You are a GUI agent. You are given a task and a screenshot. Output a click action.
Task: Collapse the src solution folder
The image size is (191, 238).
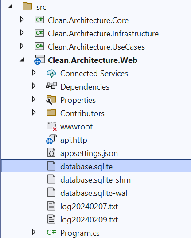(x=10, y=6)
